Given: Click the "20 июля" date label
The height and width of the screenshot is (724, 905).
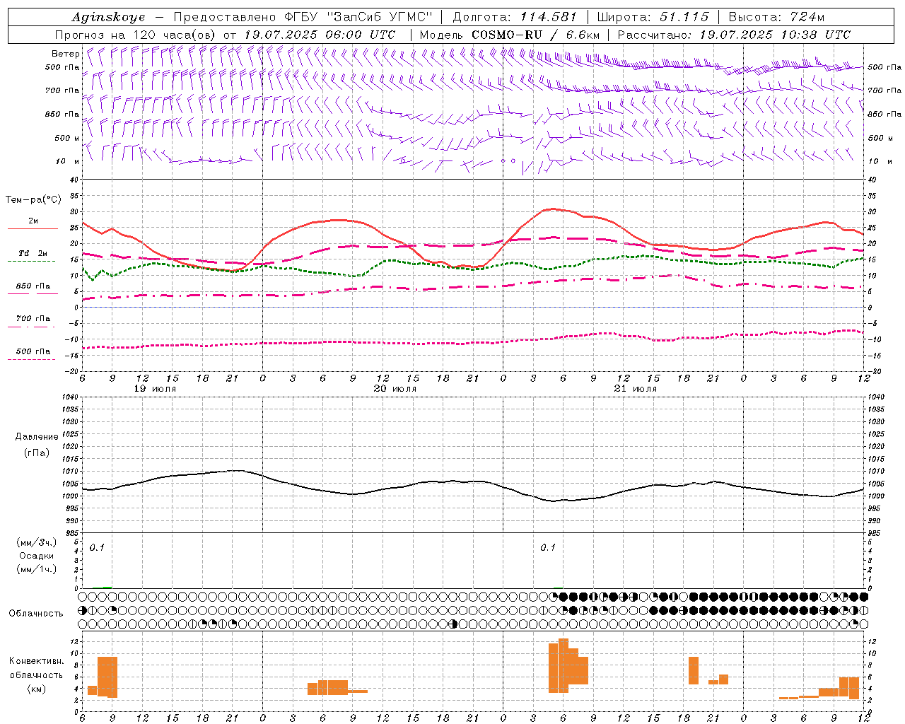Looking at the screenshot, I should point(395,389).
